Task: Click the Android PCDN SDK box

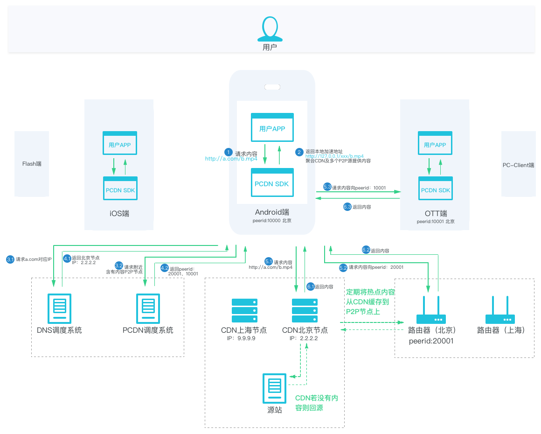Action: click(272, 183)
